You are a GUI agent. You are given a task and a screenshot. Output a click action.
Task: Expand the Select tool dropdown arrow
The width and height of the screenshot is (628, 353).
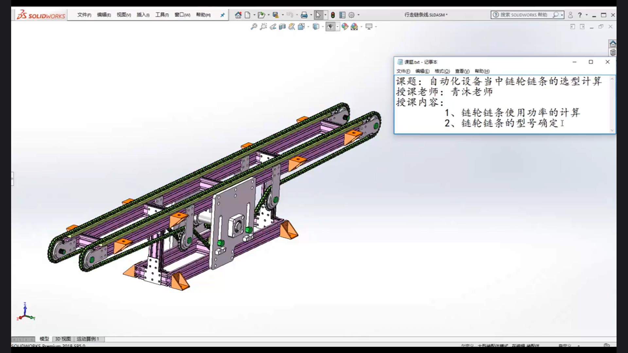coord(325,15)
